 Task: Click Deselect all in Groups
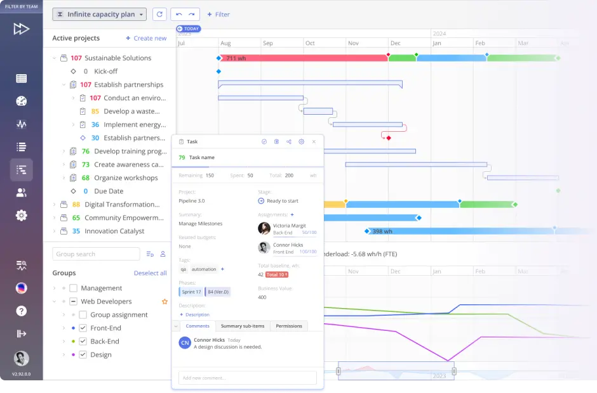(x=150, y=273)
